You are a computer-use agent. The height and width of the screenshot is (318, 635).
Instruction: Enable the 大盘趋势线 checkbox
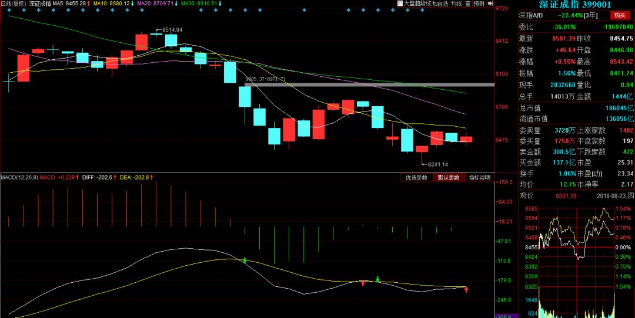click(400, 4)
